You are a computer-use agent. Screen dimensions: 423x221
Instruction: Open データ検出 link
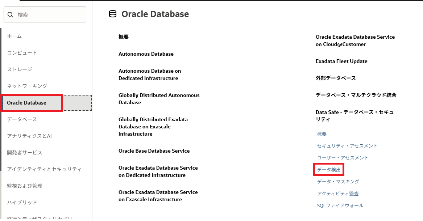329,170
